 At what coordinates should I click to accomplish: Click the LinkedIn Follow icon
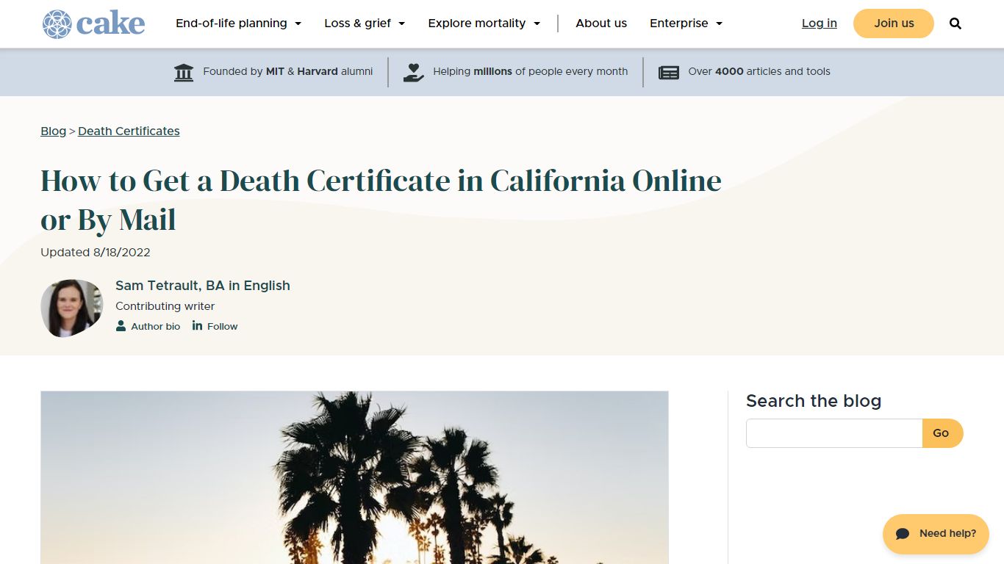tap(197, 326)
